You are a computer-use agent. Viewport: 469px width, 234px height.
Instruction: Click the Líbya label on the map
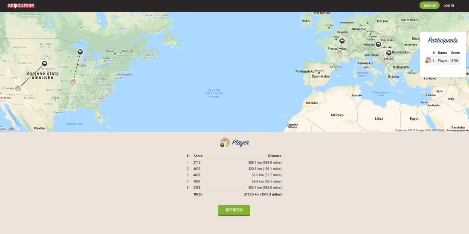(x=379, y=119)
